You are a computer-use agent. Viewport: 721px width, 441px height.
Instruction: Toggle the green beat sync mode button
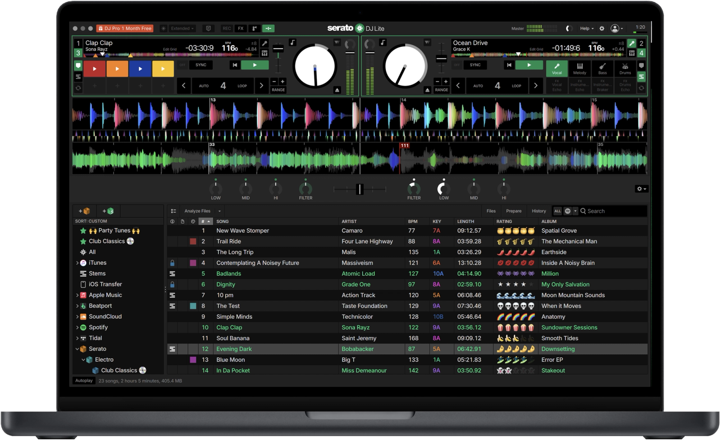coord(268,28)
